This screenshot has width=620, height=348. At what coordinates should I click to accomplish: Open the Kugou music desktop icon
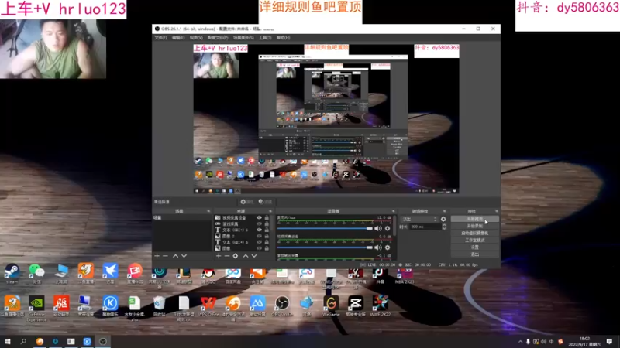110,306
